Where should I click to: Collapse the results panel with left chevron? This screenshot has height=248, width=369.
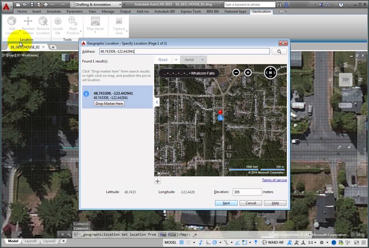[x=157, y=102]
